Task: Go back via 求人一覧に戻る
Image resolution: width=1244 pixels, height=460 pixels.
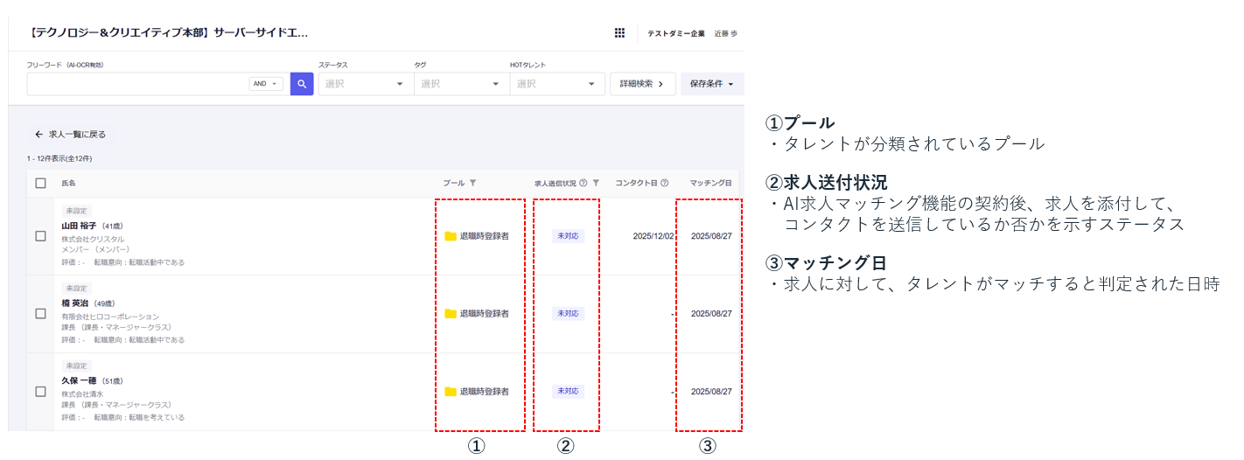Action: coord(70,135)
